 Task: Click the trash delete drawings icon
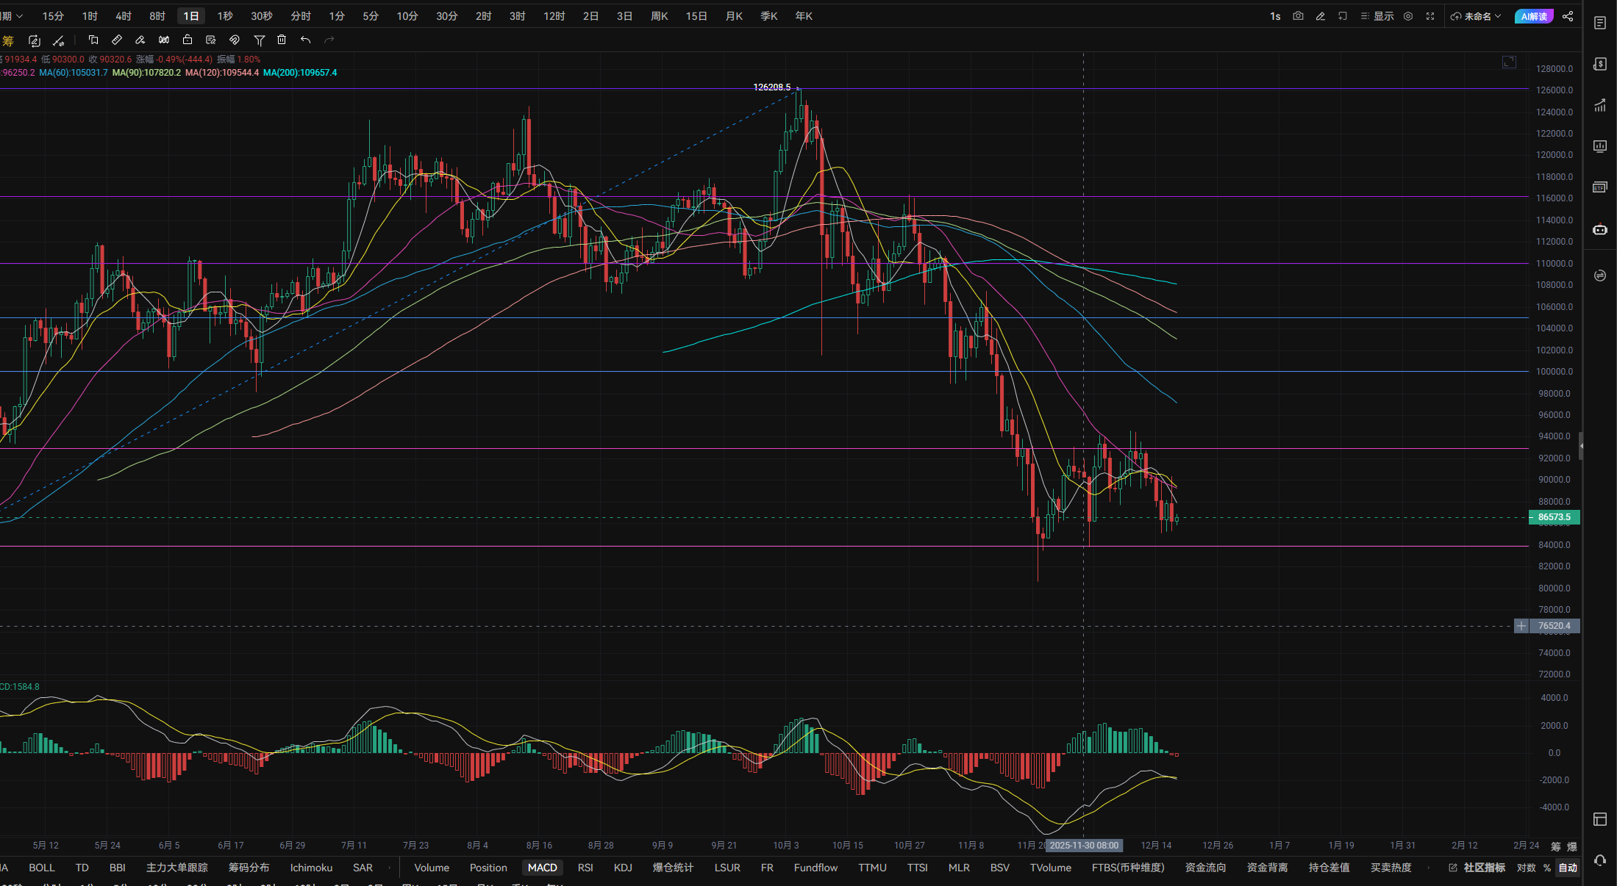click(x=282, y=40)
